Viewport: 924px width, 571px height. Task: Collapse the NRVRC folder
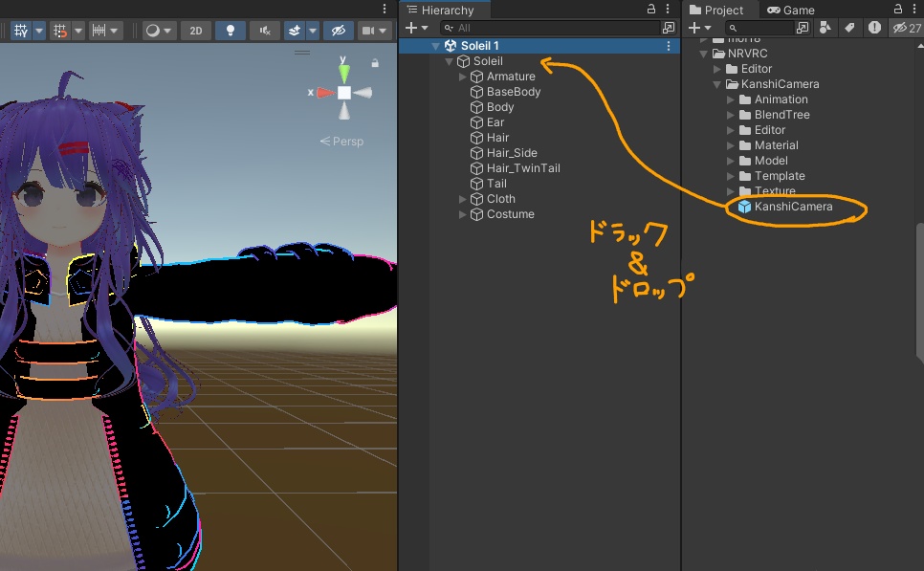pos(704,54)
